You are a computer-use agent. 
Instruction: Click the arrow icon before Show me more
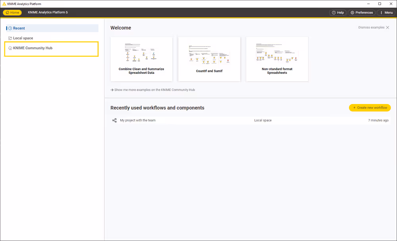(112, 90)
